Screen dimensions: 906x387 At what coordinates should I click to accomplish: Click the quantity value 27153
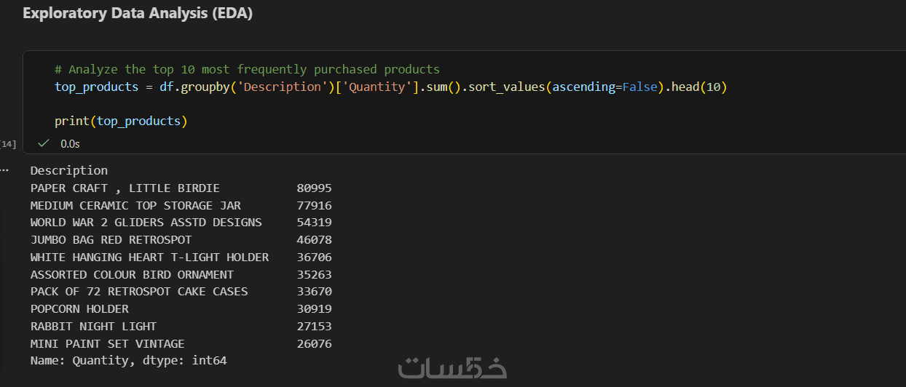[314, 327]
